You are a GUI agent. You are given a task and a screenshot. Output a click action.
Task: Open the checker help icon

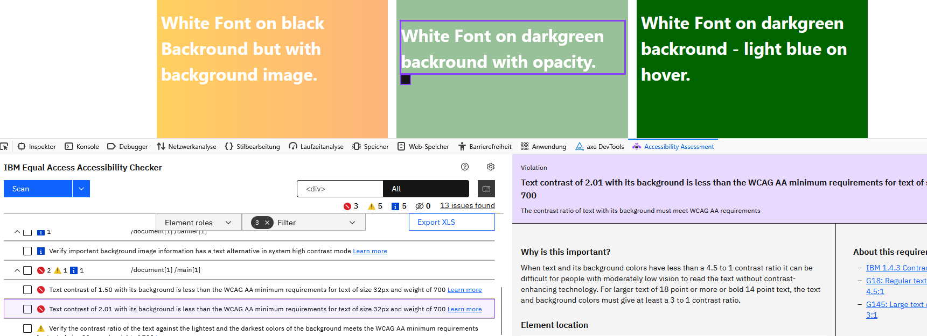(465, 167)
